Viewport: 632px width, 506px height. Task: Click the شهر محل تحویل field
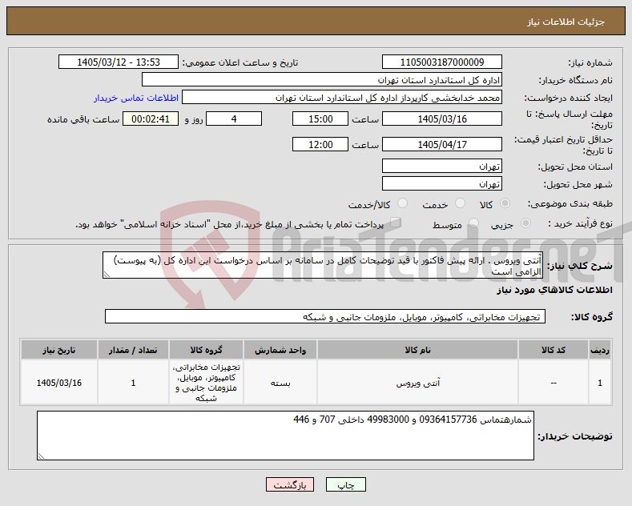(x=441, y=183)
